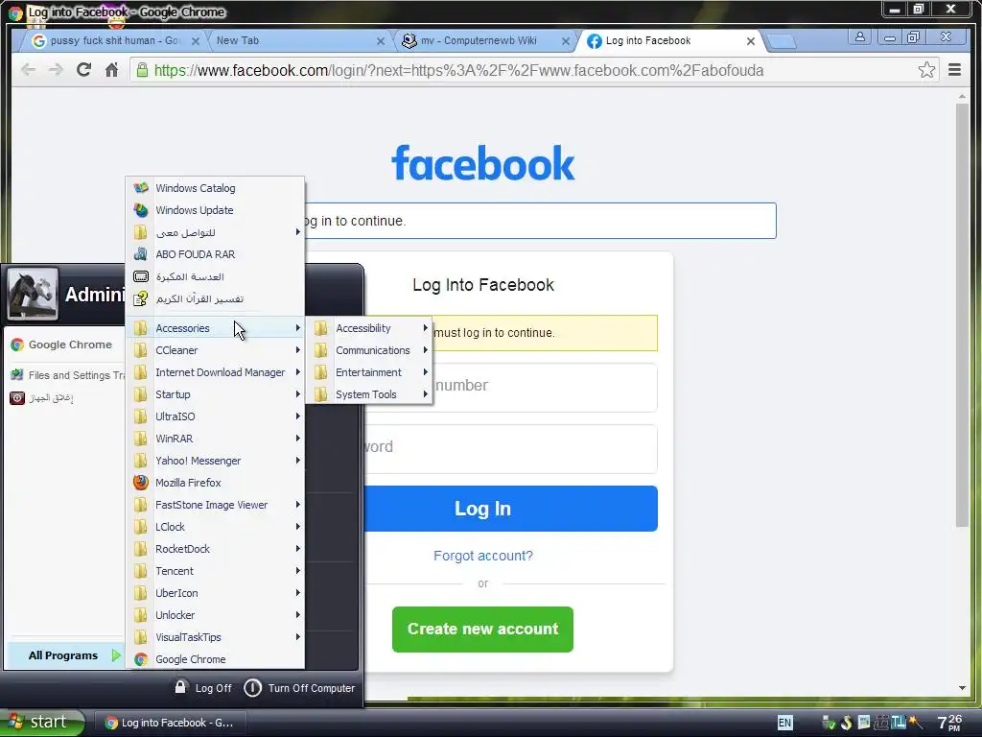Open pinned Google Chrome in Start menu
982x737 pixels.
tap(64, 345)
